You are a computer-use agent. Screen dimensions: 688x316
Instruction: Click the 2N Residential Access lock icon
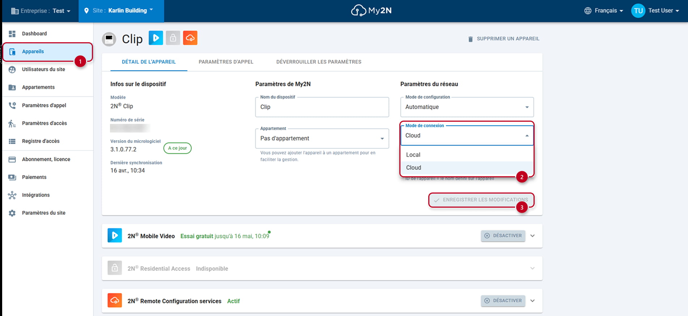[x=115, y=268]
